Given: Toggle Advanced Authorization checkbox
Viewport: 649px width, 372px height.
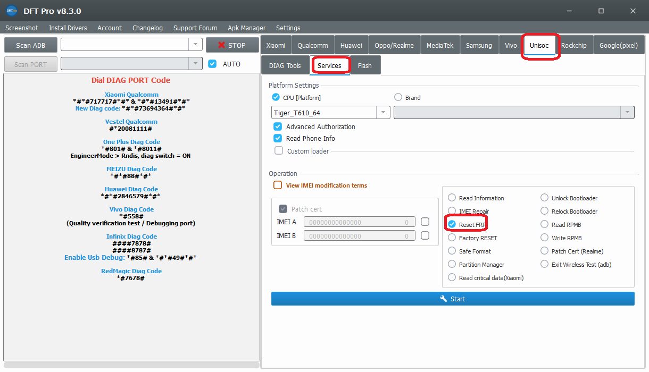Looking at the screenshot, I should coord(278,126).
